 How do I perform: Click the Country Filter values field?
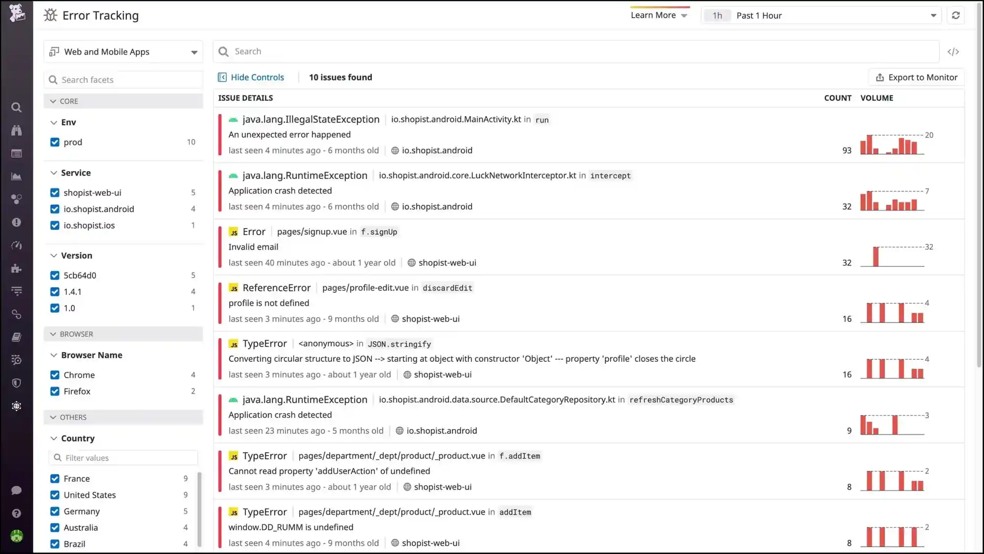click(x=123, y=458)
